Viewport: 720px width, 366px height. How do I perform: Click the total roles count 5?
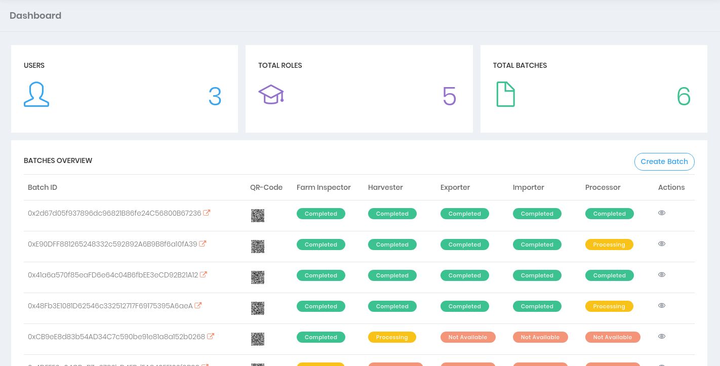click(x=450, y=96)
